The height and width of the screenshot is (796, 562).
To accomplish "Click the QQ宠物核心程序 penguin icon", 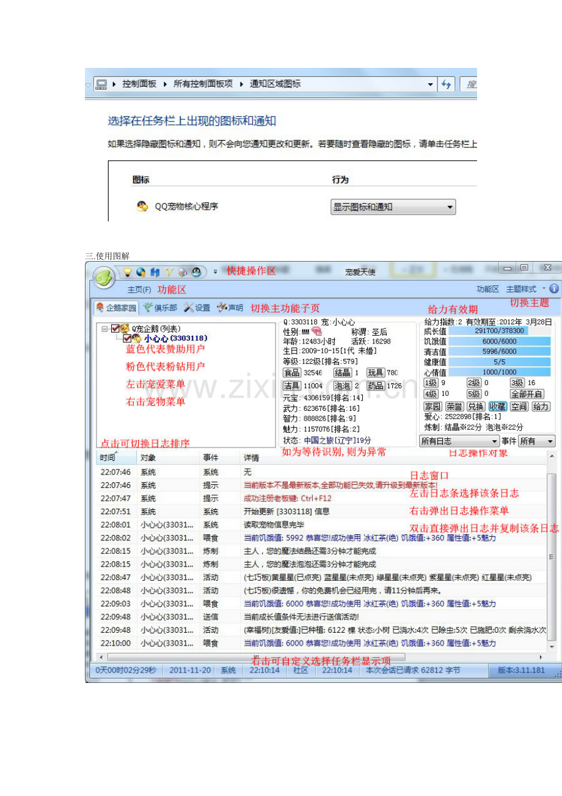I will 142,207.
